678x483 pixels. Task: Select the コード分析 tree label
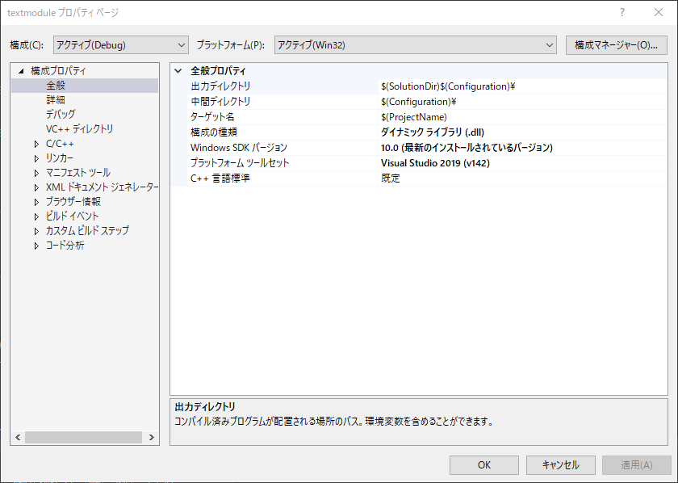[x=65, y=246]
